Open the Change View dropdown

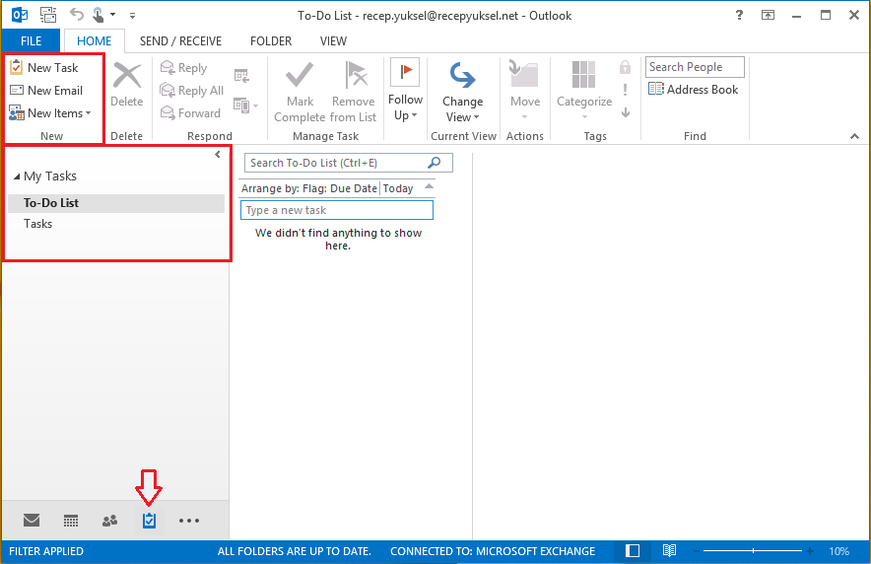click(x=463, y=93)
